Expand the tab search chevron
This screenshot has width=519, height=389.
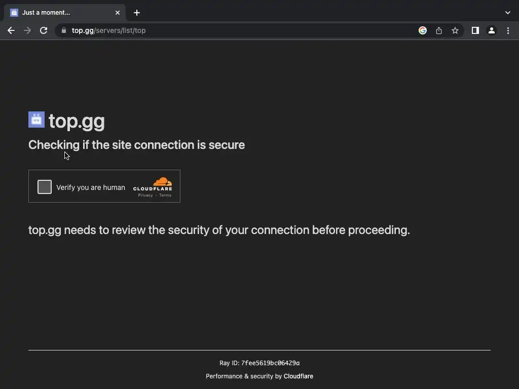point(508,13)
